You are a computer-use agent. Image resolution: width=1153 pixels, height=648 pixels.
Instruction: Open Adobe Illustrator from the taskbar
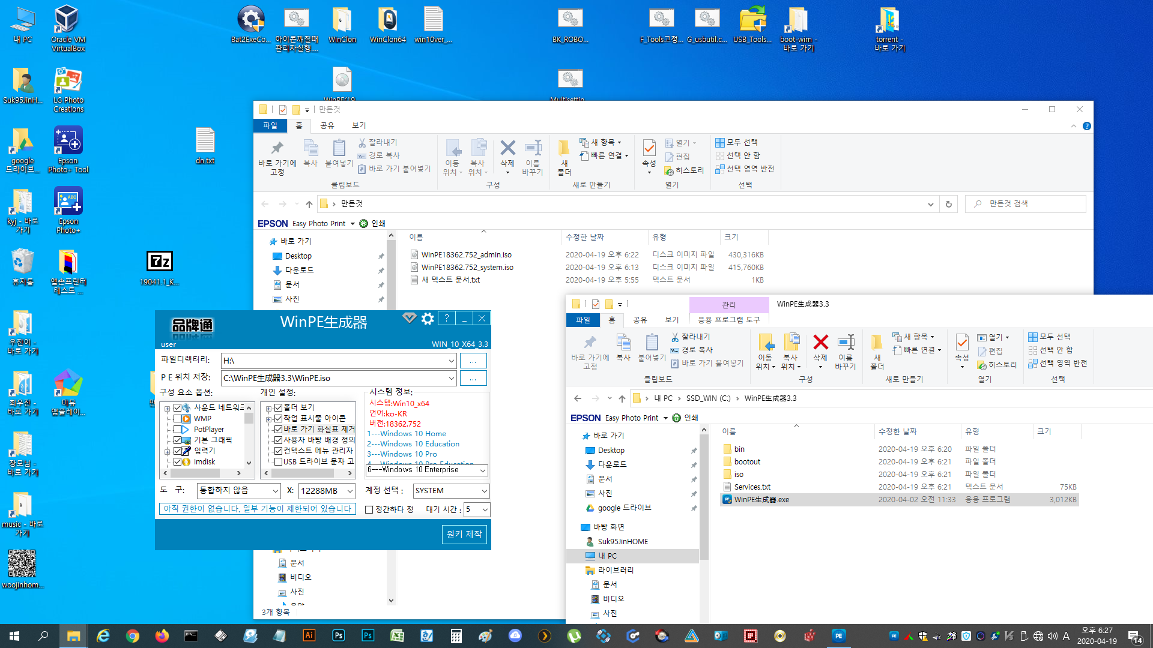(x=309, y=636)
